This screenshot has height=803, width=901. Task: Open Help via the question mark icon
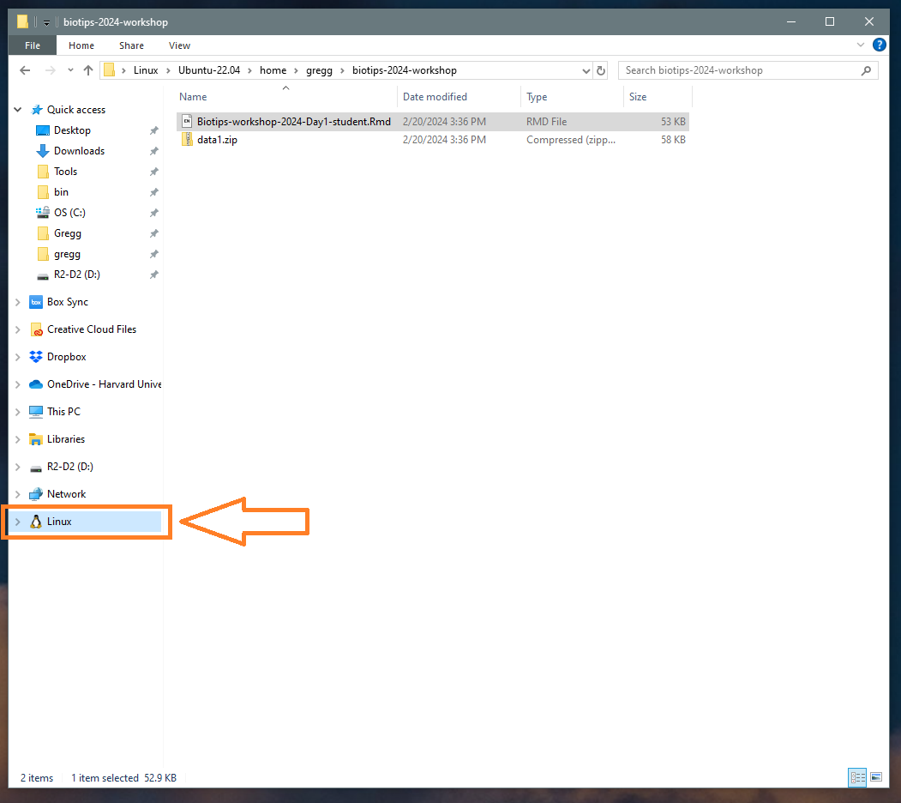point(879,45)
